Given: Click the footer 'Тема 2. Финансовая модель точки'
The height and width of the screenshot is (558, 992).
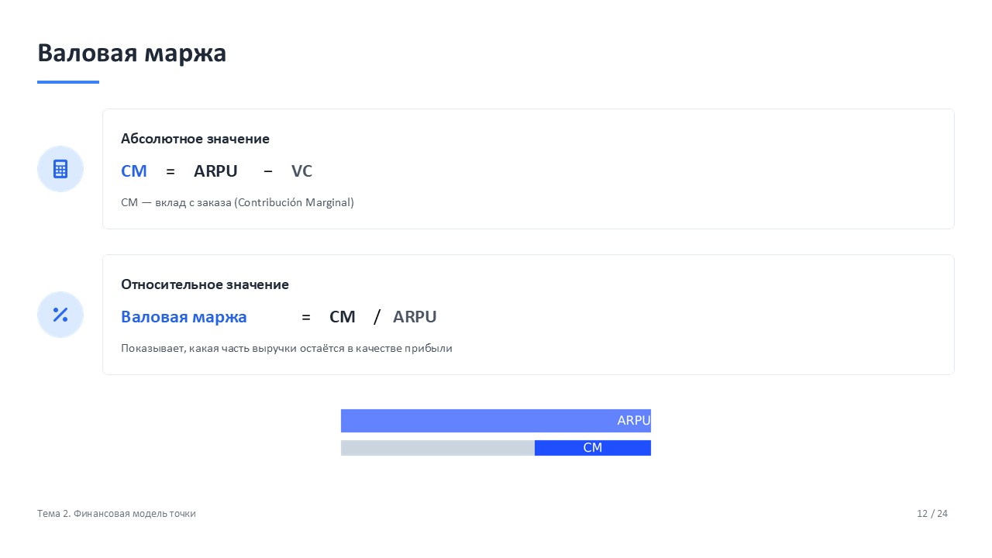Looking at the screenshot, I should coord(116,514).
